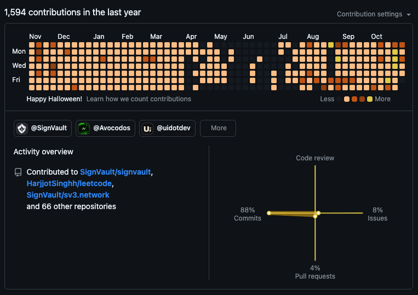The width and height of the screenshot is (418, 295).
Task: Click the Apr month label
Action: coord(191,37)
